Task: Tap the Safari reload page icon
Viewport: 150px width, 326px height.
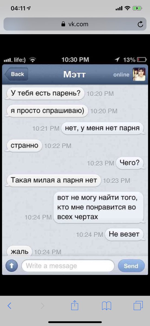Action: 140,24
